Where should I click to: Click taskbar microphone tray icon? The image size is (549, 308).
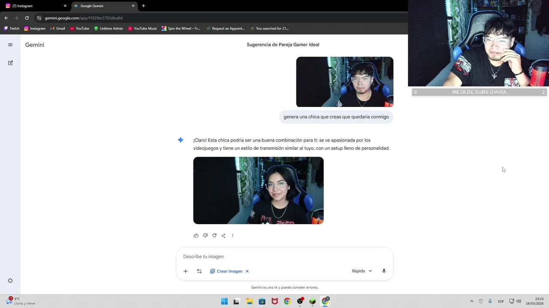coord(490,301)
